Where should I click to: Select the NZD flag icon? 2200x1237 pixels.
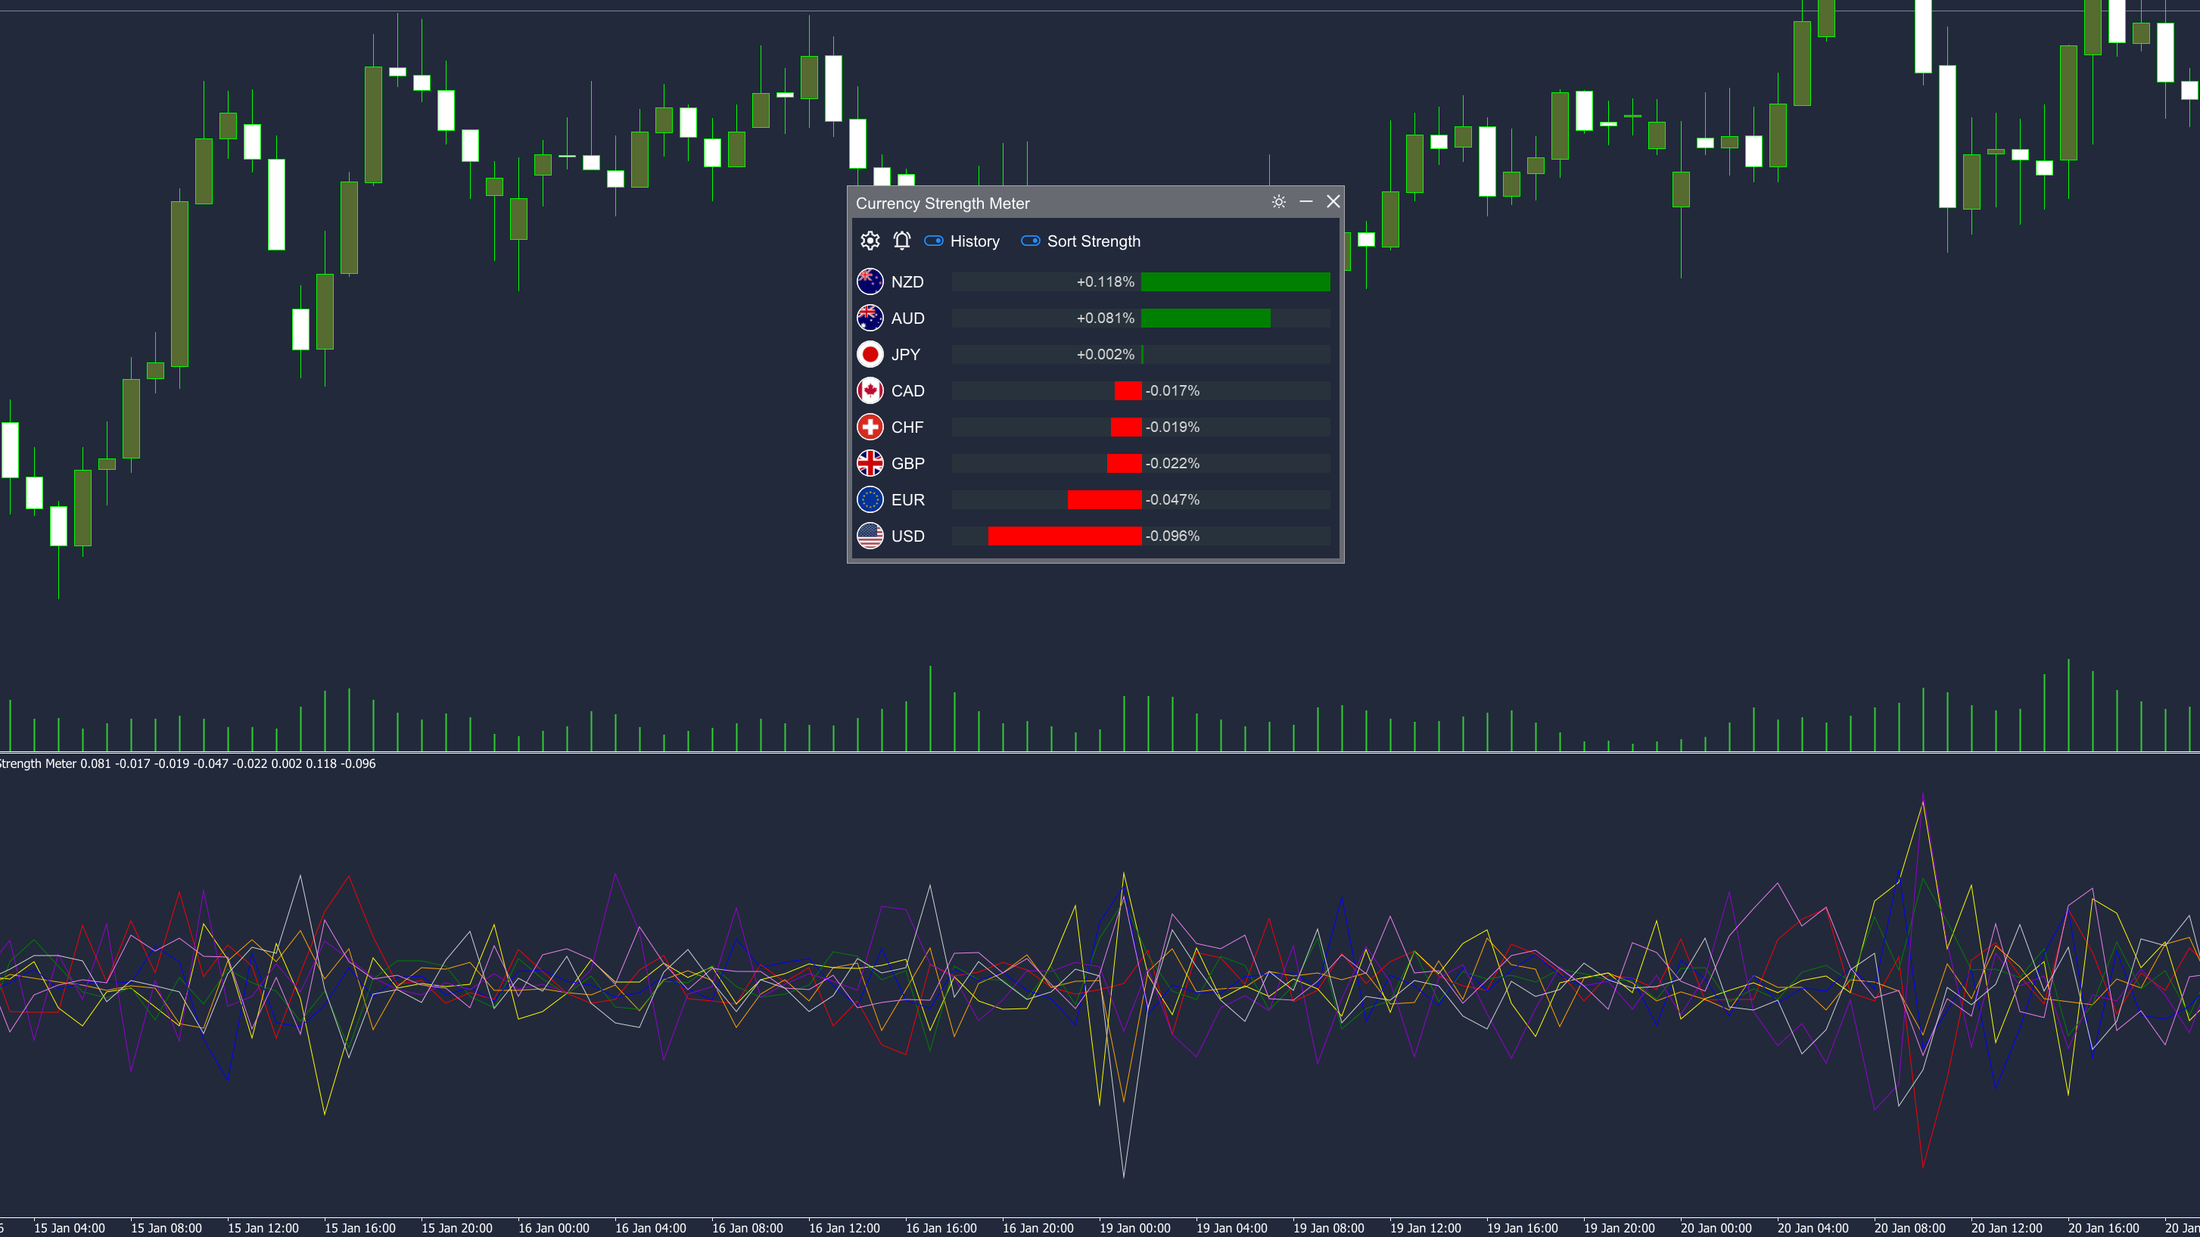870,281
